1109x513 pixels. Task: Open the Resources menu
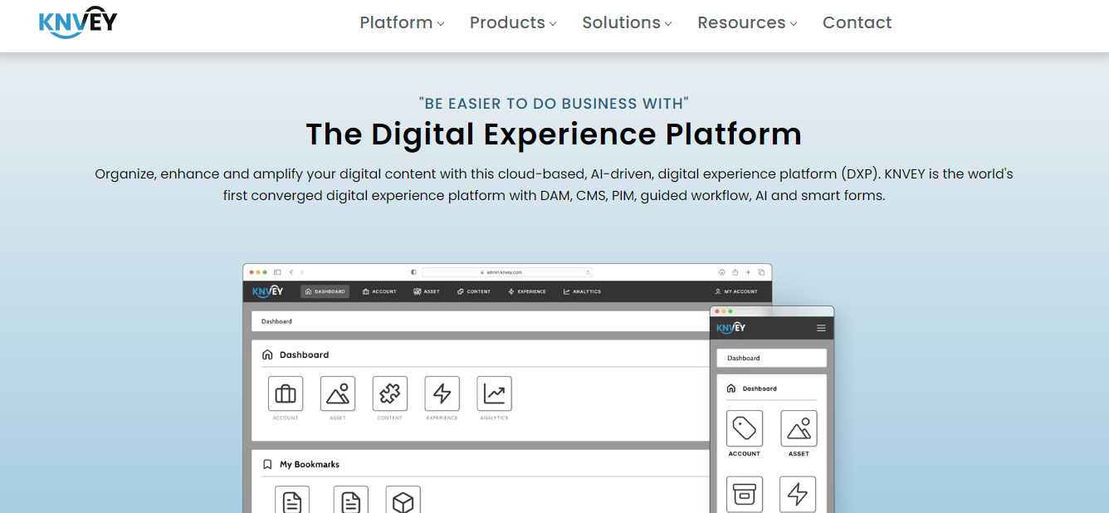(x=747, y=22)
